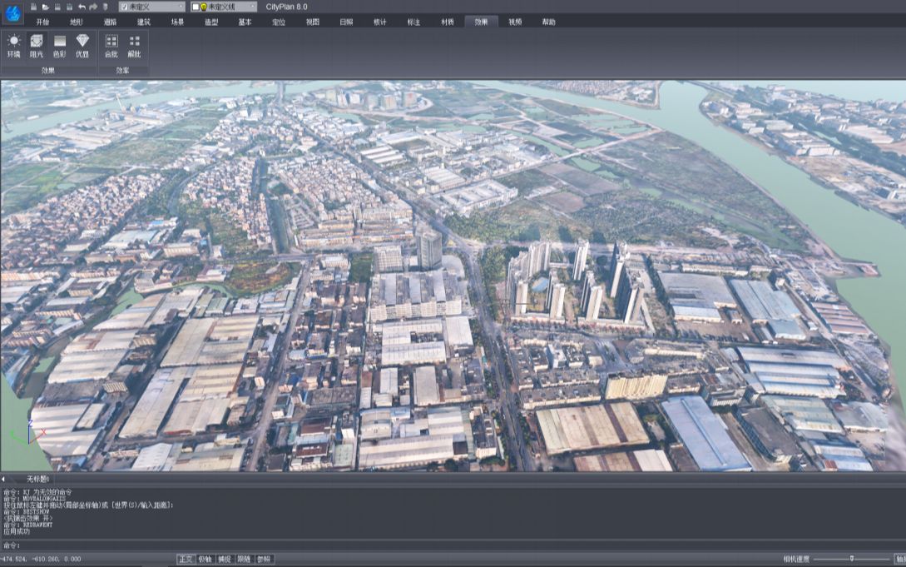
Task: Toggle the checkbox beside the lightbulb layer dropdown
Action: [x=196, y=7]
